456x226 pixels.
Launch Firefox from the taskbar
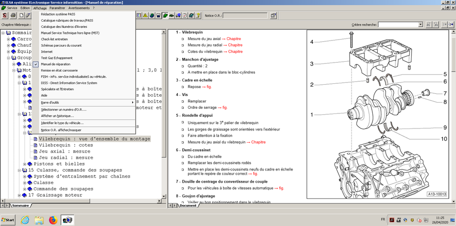(x=53, y=220)
